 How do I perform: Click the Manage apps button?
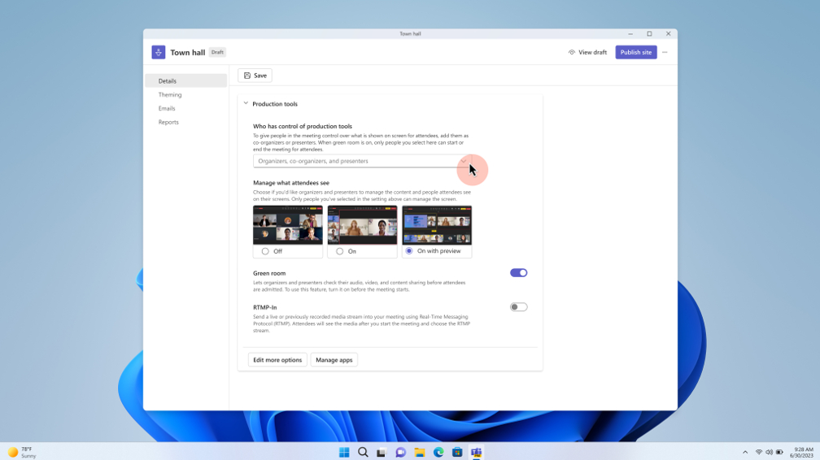pos(334,360)
